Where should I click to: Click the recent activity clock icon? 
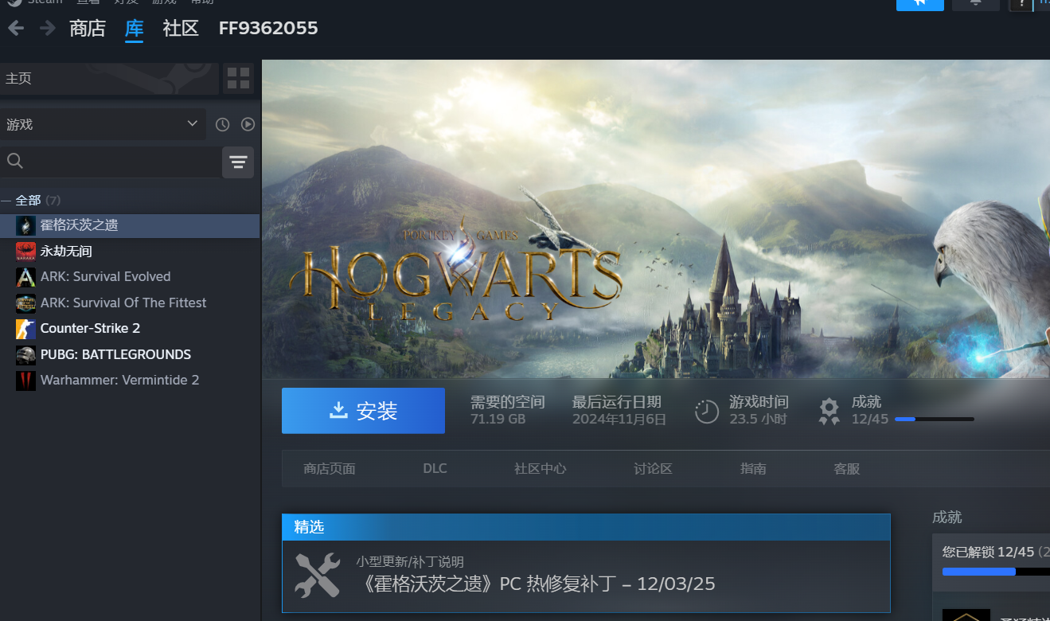223,124
